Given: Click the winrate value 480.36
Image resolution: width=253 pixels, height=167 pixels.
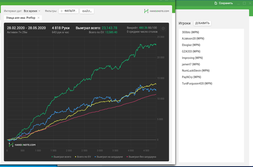Looking at the screenshot, I should pyautogui.click(x=143, y=28).
